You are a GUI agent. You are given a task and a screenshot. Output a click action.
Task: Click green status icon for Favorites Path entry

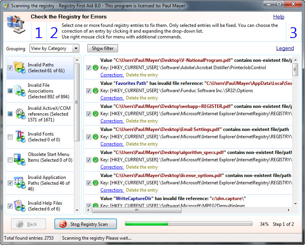(x=95, y=91)
